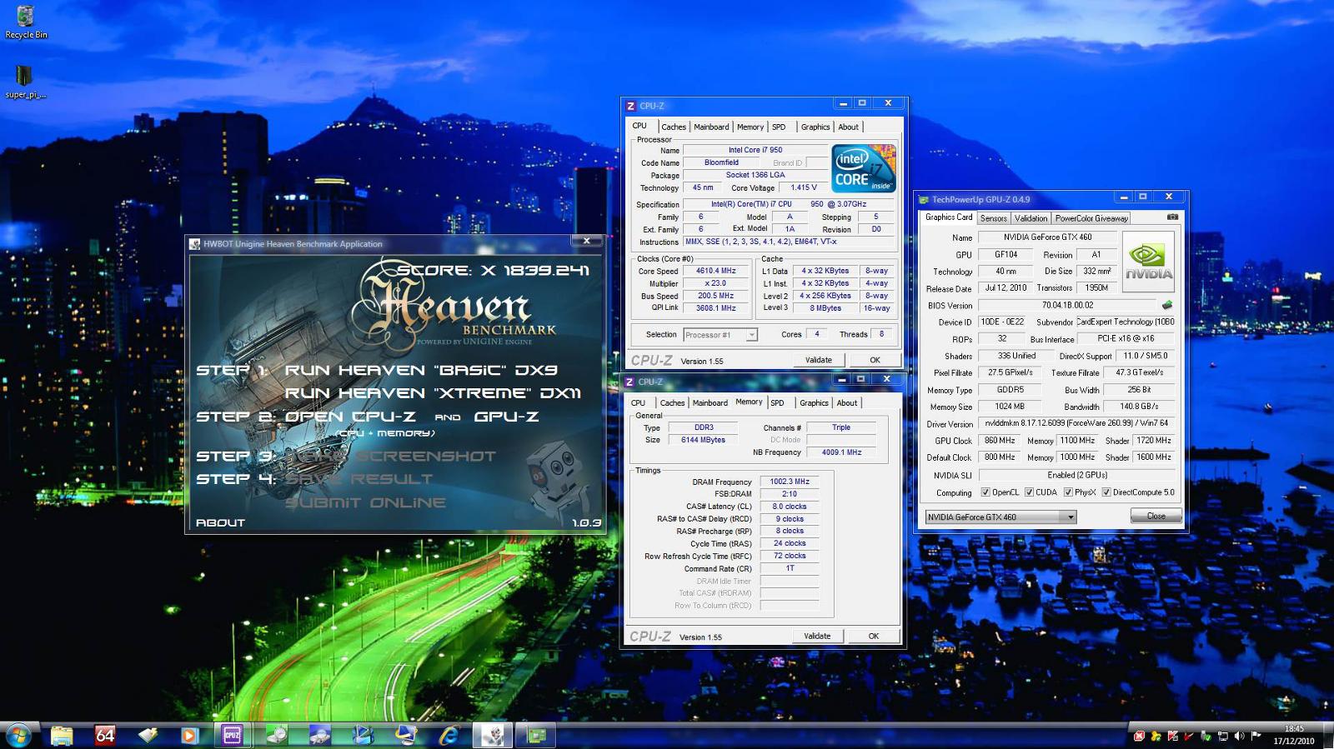This screenshot has height=749, width=1334.
Task: Launch the red 64 taskbar application
Action: click(x=105, y=735)
